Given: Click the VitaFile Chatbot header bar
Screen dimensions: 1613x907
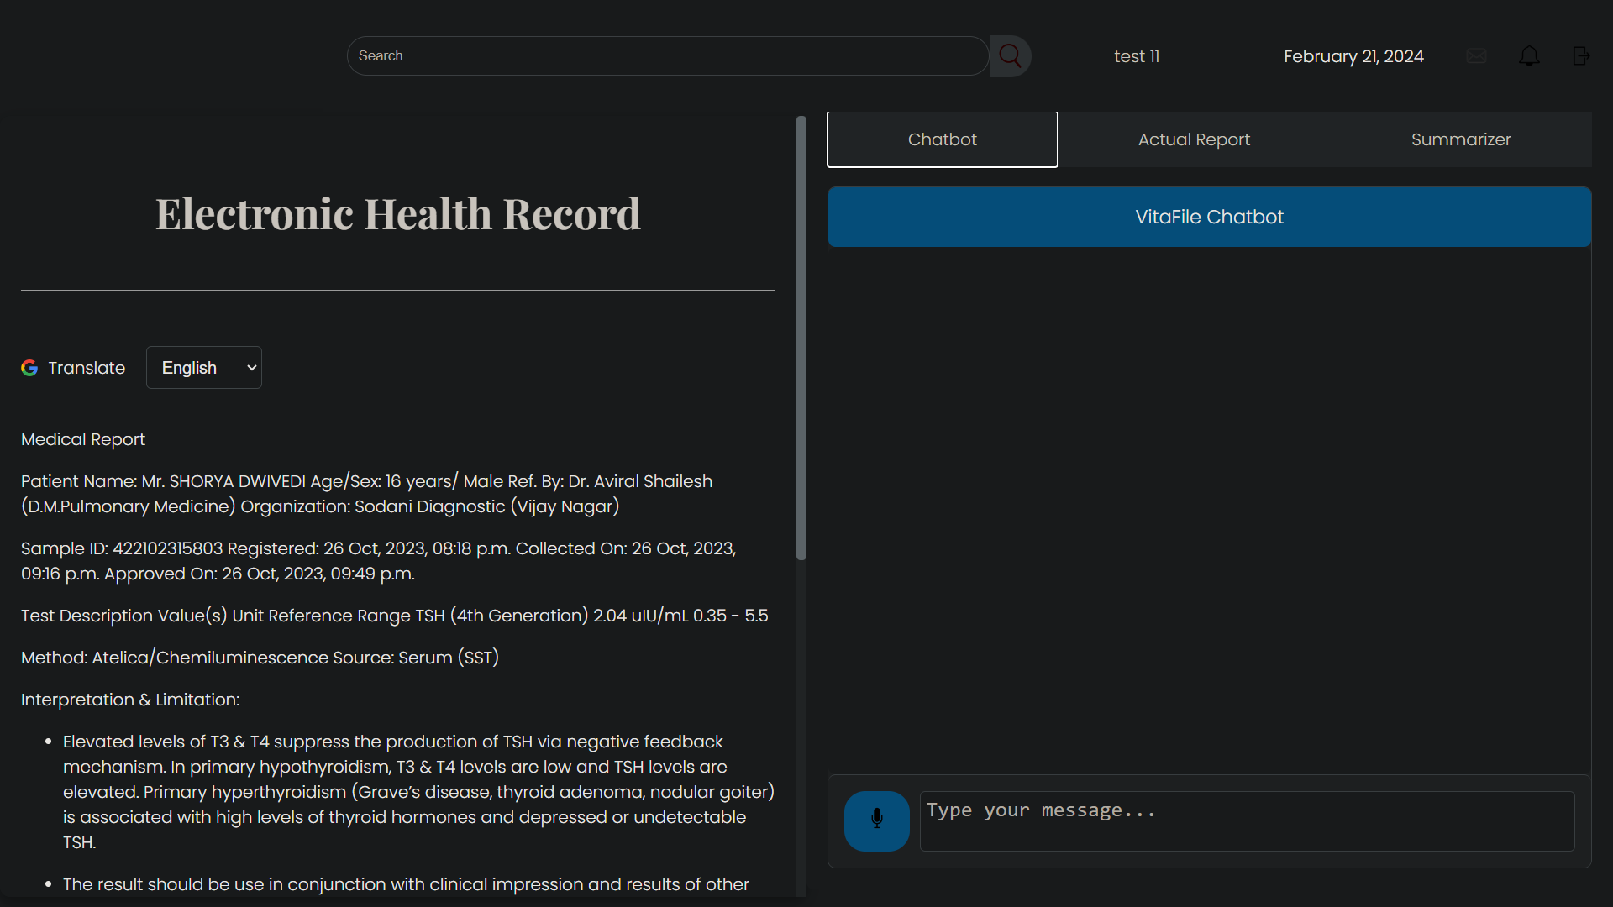Looking at the screenshot, I should [x=1209, y=217].
